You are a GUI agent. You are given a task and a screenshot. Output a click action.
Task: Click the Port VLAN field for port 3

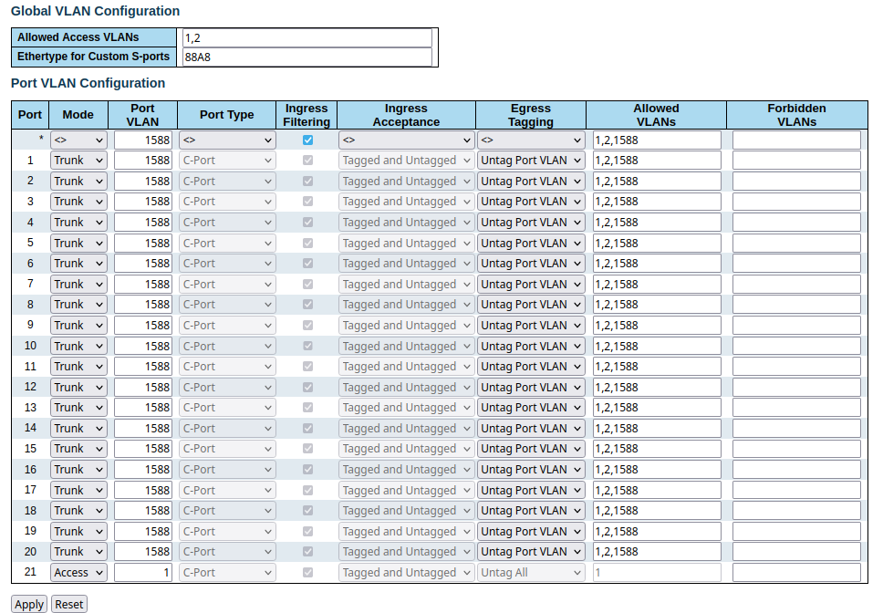(x=143, y=202)
